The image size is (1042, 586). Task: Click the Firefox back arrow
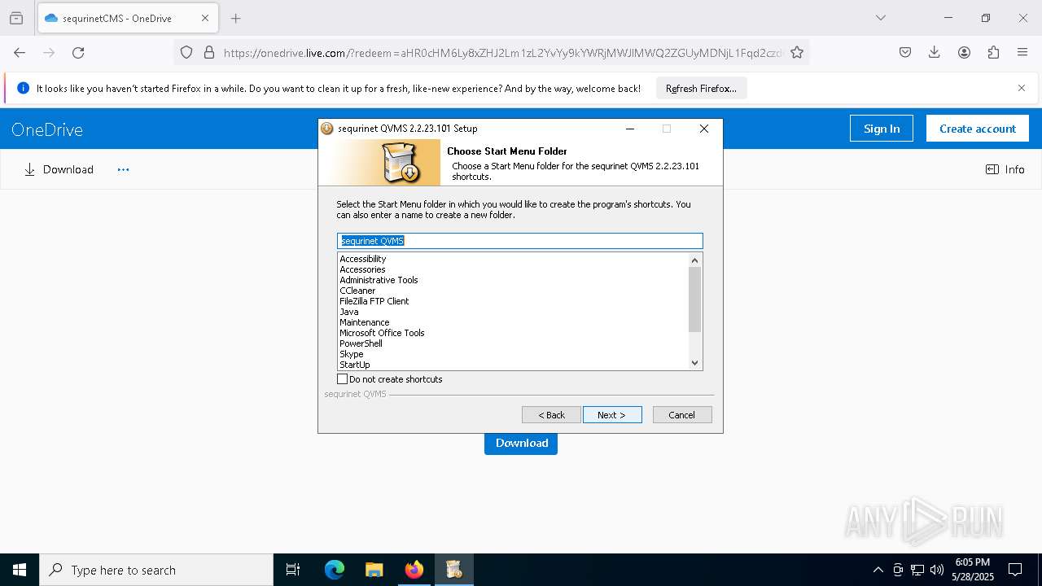(20, 52)
